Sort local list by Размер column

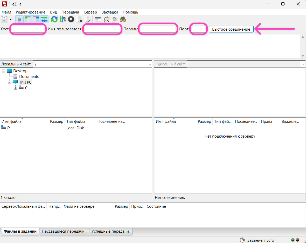[x=54, y=121]
